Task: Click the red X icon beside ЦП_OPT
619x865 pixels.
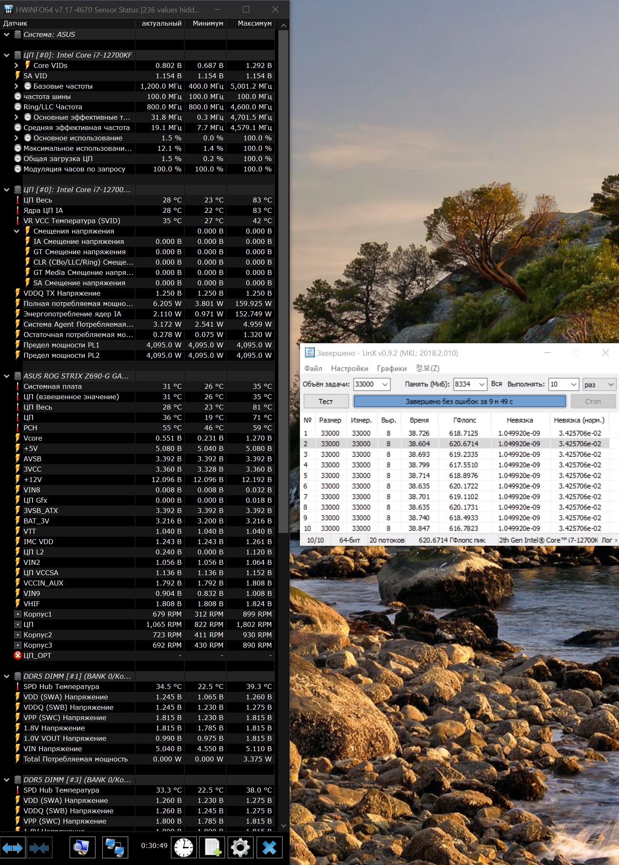Action: coord(17,655)
